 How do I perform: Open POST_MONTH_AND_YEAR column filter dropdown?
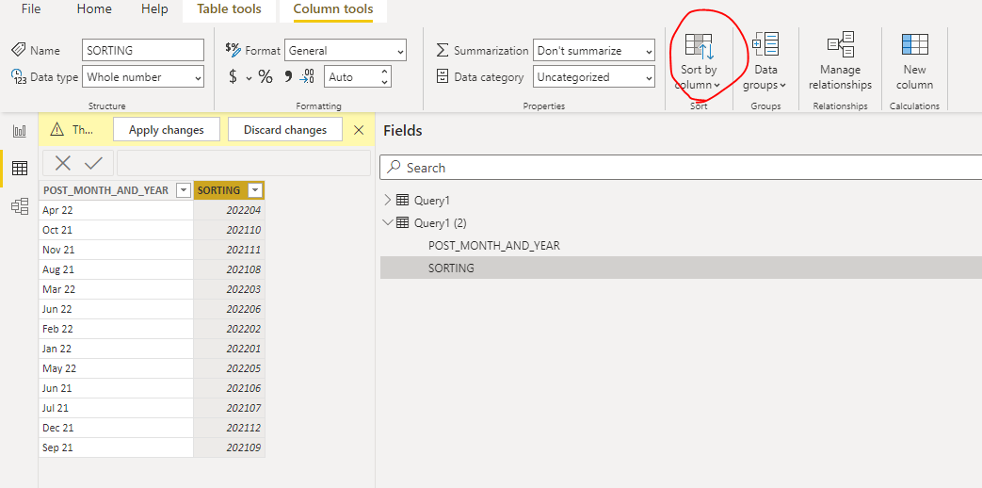184,190
